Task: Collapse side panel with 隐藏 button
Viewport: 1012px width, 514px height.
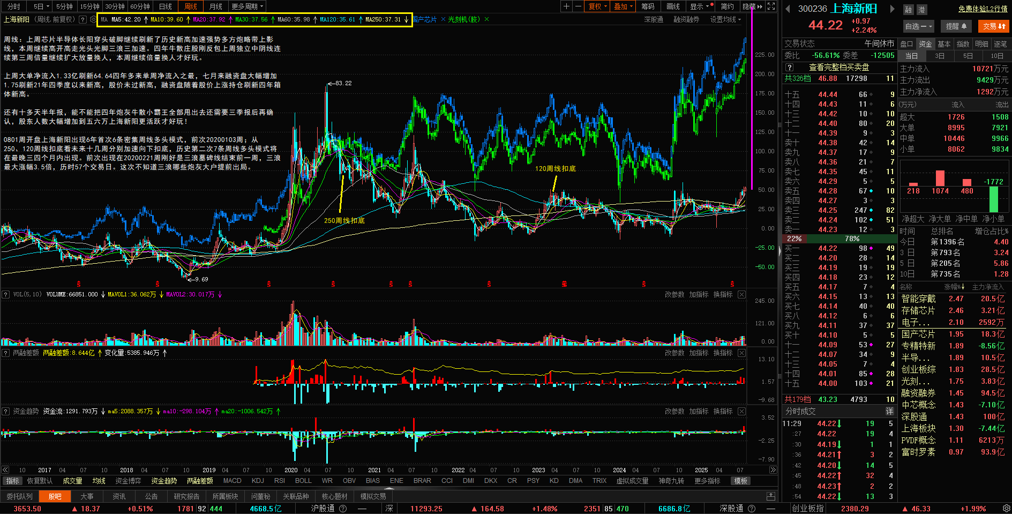Action: (x=752, y=6)
